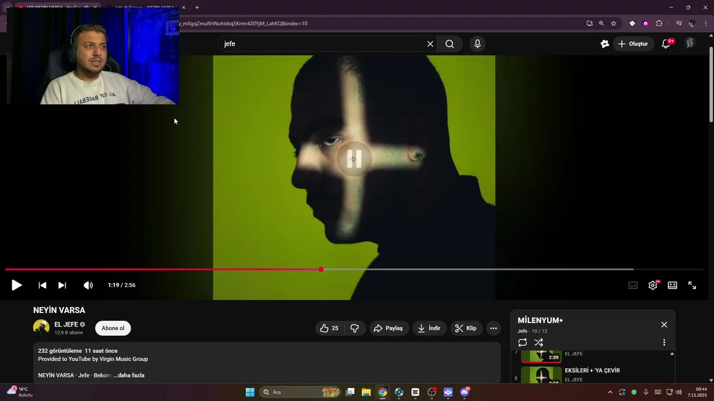Start voice search with microphone
This screenshot has width=714, height=401.
[477, 44]
